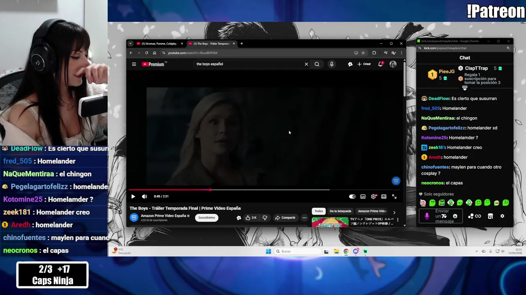The height and width of the screenshot is (295, 526).
Task: Switch to the Stromae, Pomme, Coldplay tab
Action: (x=159, y=43)
